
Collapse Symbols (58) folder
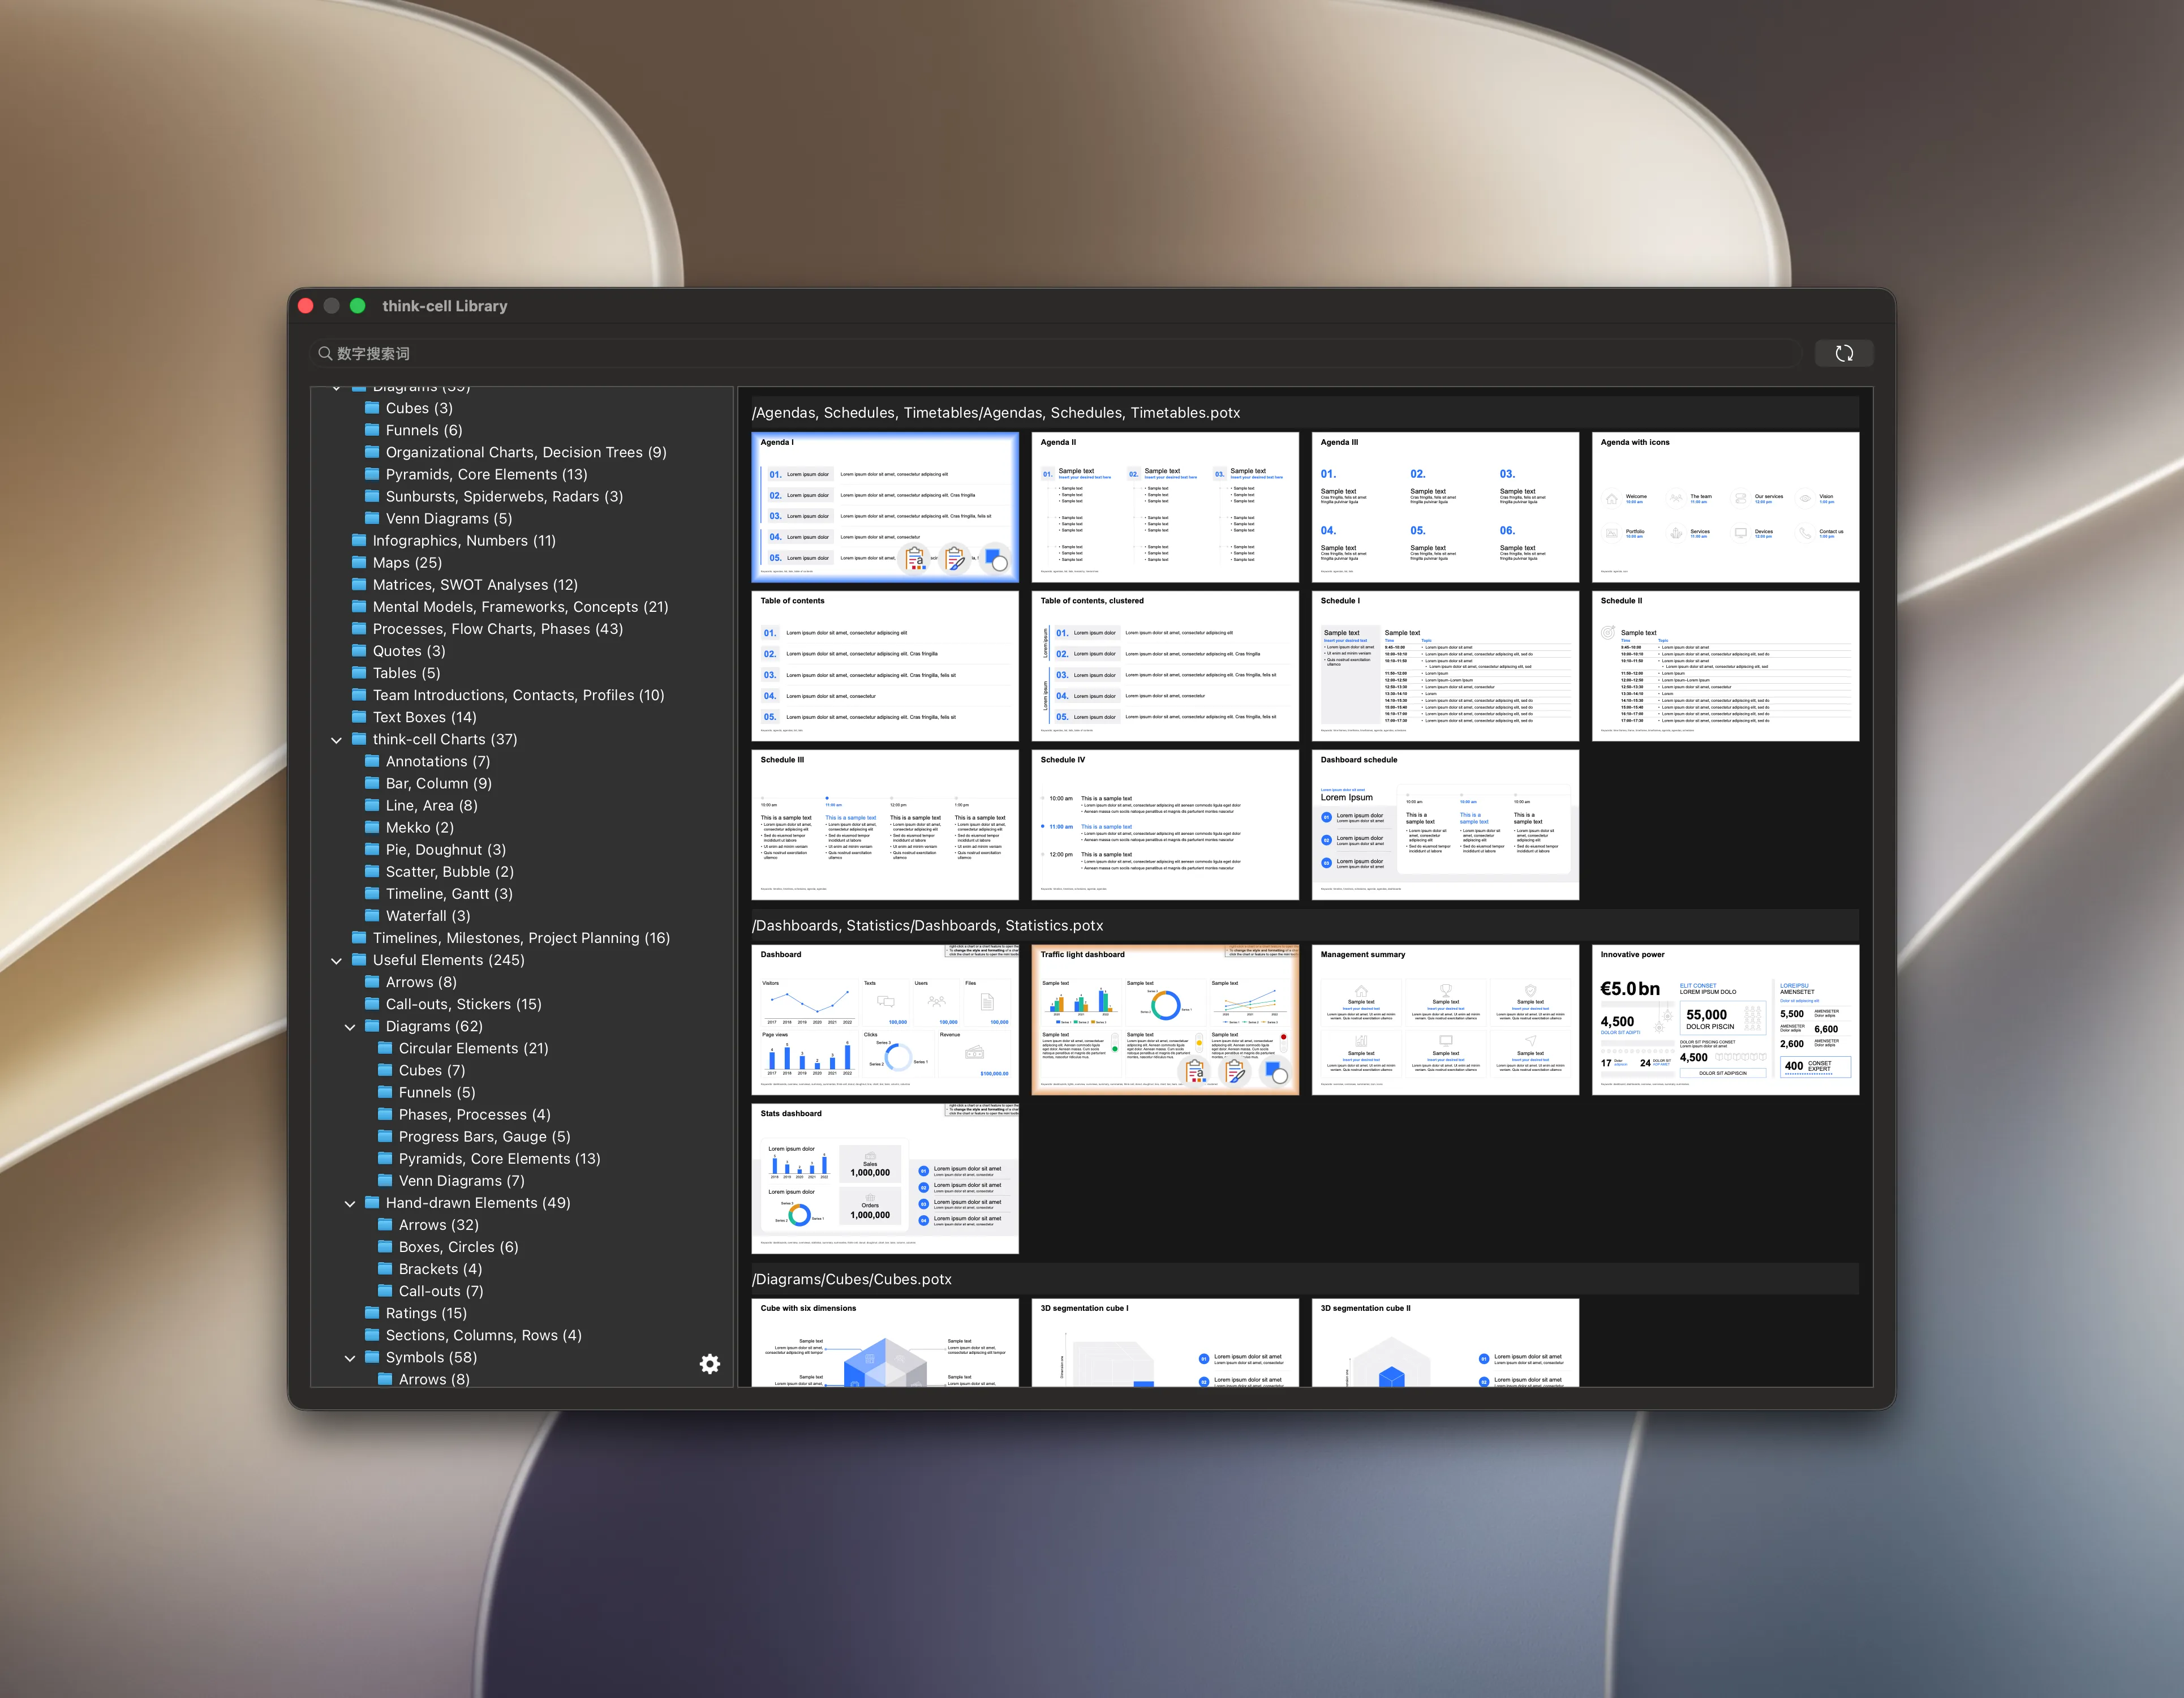pos(350,1358)
